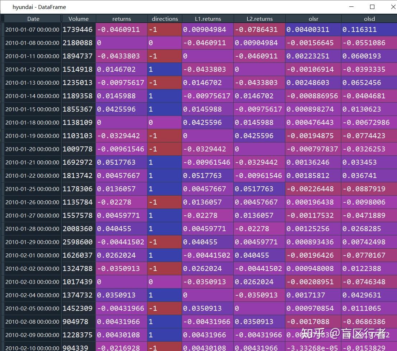
Task: Sort by the Date column header
Action: tap(33, 19)
